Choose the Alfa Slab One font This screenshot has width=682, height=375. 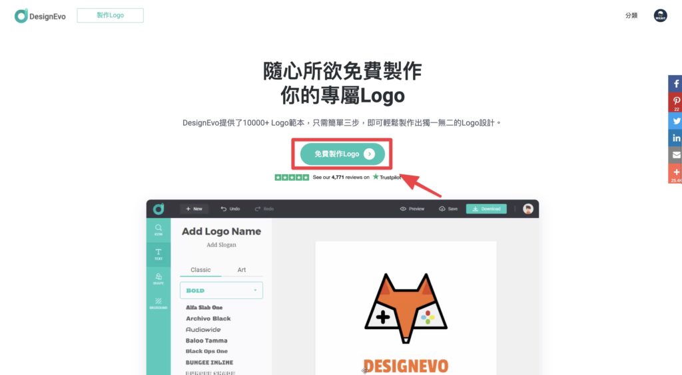click(x=204, y=307)
